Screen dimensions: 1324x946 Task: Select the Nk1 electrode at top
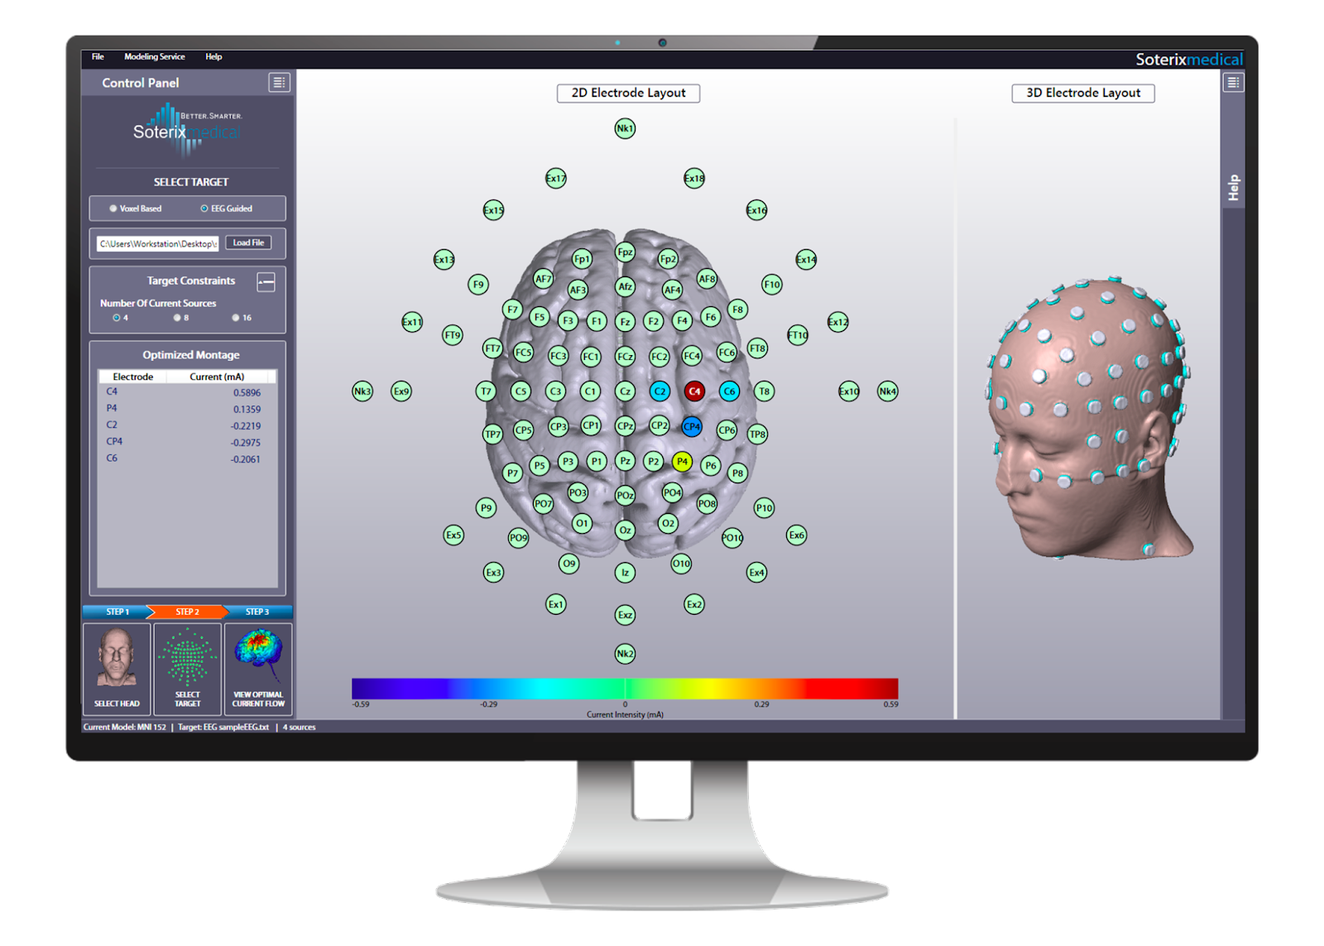pyautogui.click(x=625, y=128)
